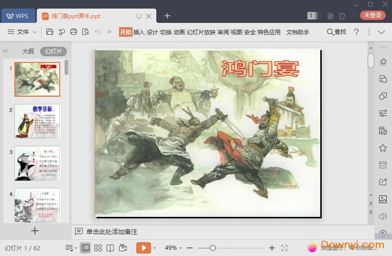This screenshot has width=392, height=256.
Task: Select slide 3 thumbnail
Action: coord(37,163)
